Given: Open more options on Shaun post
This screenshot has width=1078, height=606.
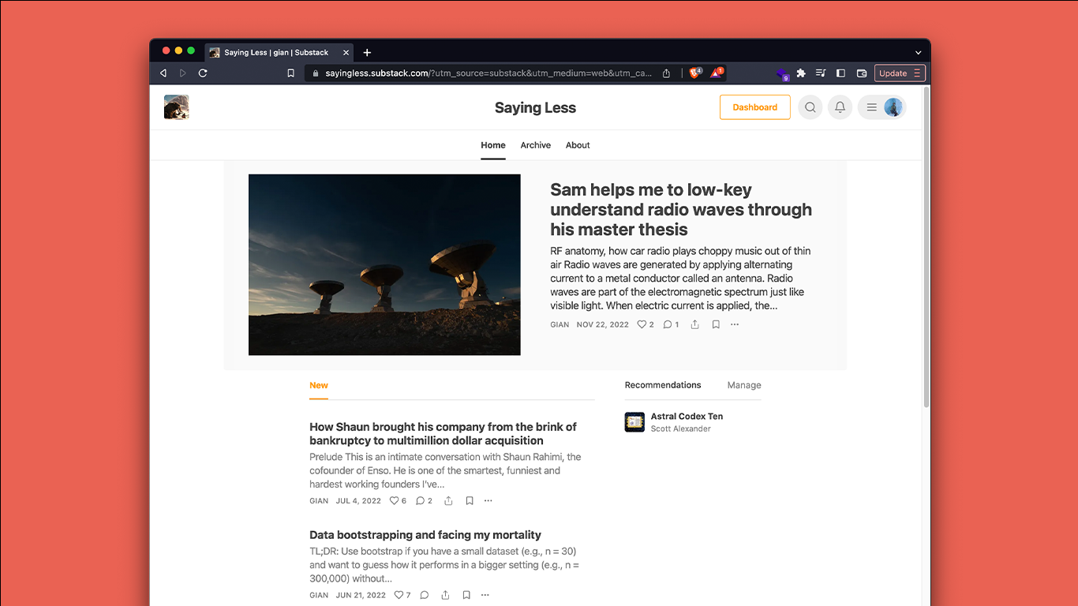Looking at the screenshot, I should click(488, 501).
